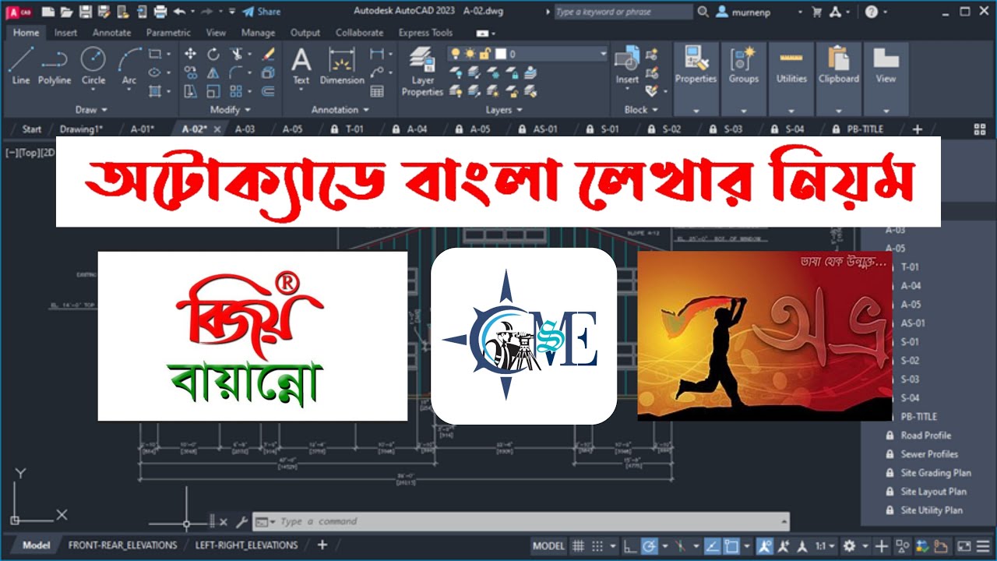Click the keyword search box

[x=623, y=12]
